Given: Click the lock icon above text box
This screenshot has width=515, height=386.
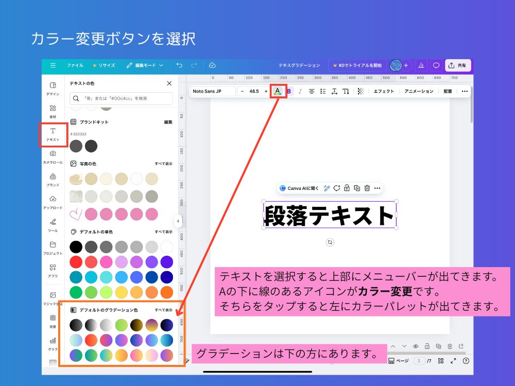Looking at the screenshot, I should pyautogui.click(x=347, y=188).
